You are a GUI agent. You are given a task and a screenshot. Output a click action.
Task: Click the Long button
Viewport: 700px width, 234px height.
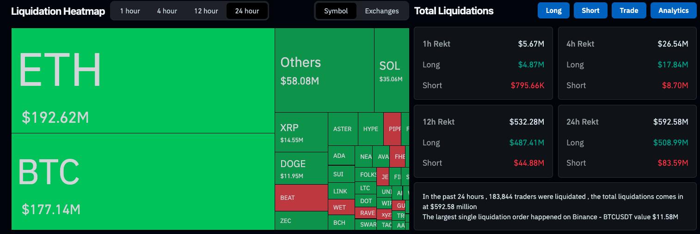553,11
